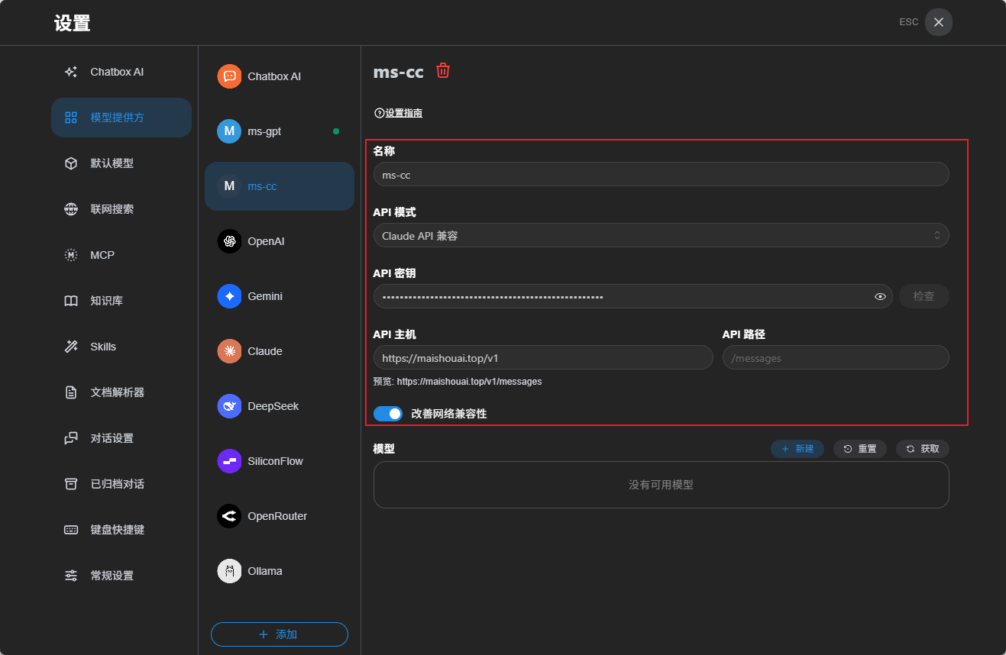Click 新建 model button
1006x655 pixels.
coord(797,449)
